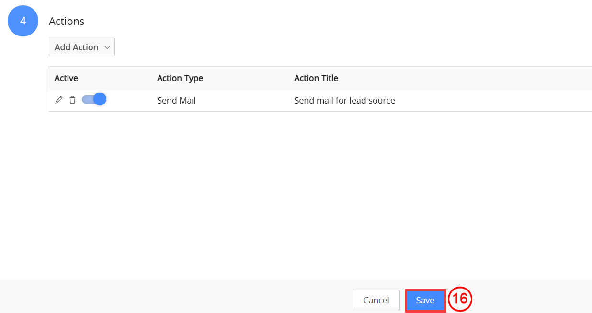Click the Action Type column header

tap(180, 78)
